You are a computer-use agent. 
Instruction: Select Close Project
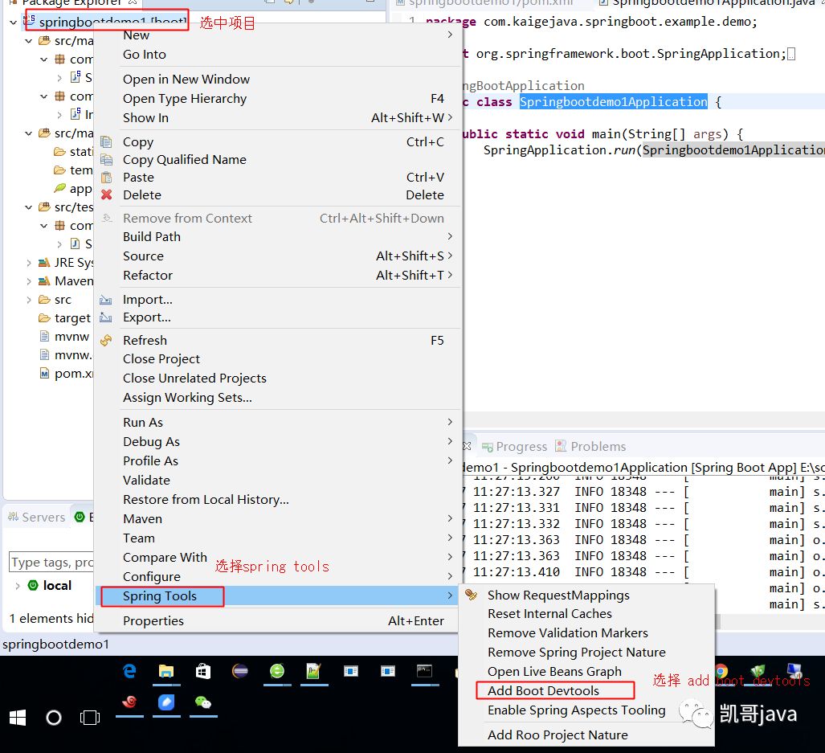point(161,359)
